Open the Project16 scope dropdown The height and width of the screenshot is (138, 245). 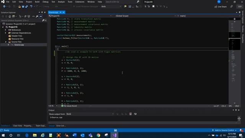click(x=80, y=16)
